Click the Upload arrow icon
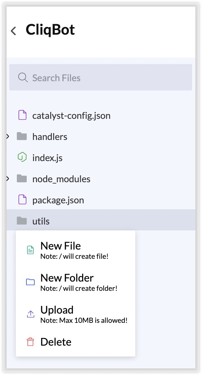 coord(30,314)
